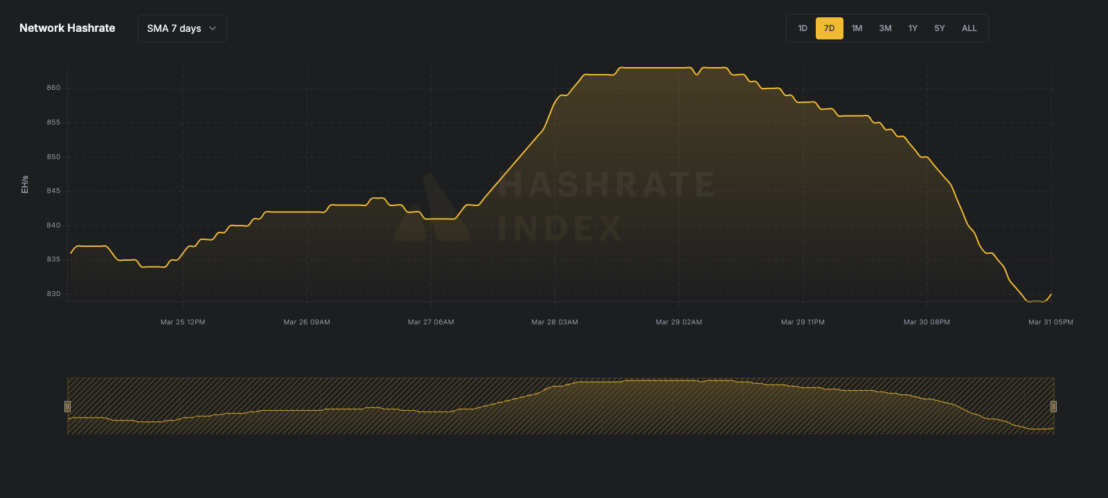Click the Mar 26 09AM axis label
This screenshot has height=498, width=1108.
[307, 322]
